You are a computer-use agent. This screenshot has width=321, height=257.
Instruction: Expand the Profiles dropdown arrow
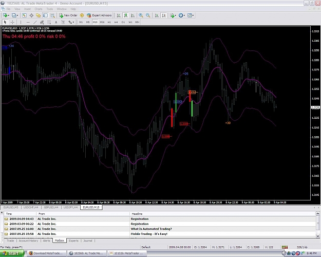tap(17, 15)
